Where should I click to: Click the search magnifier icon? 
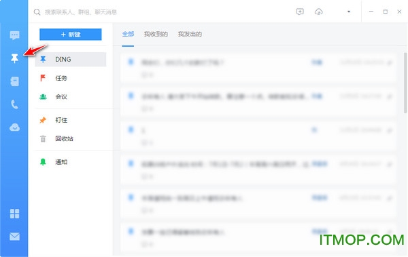[37, 12]
